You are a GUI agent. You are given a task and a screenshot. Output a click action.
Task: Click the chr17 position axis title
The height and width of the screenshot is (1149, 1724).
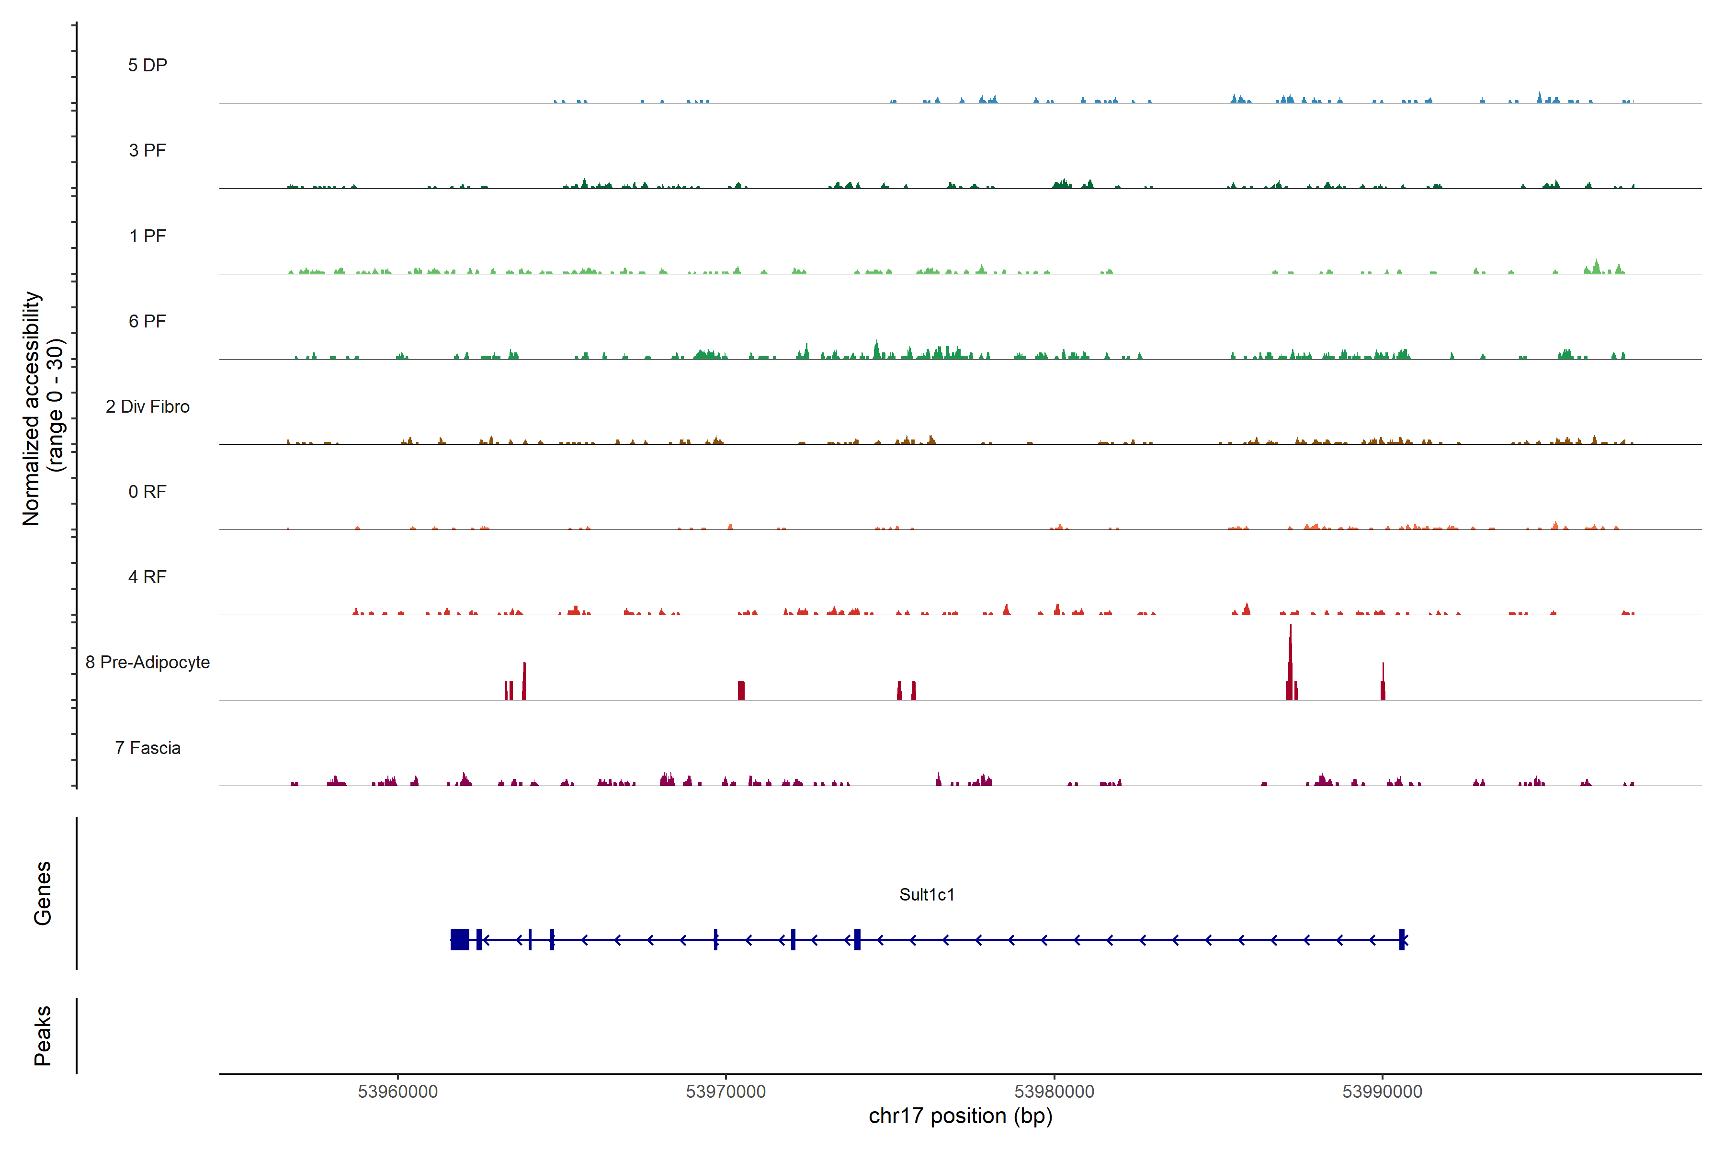click(x=960, y=1116)
